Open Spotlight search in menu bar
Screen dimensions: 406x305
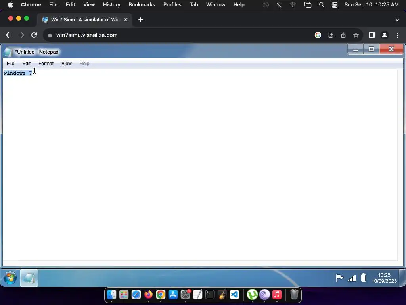click(x=321, y=5)
